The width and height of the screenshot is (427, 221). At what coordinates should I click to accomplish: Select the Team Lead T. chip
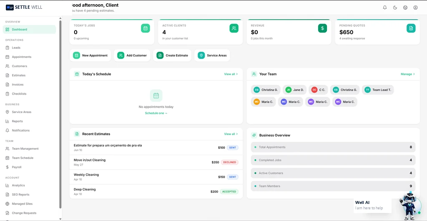pyautogui.click(x=378, y=90)
